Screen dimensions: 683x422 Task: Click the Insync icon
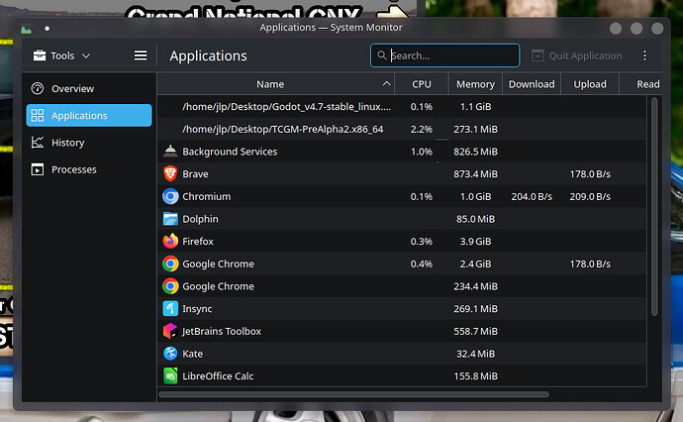[x=170, y=309]
